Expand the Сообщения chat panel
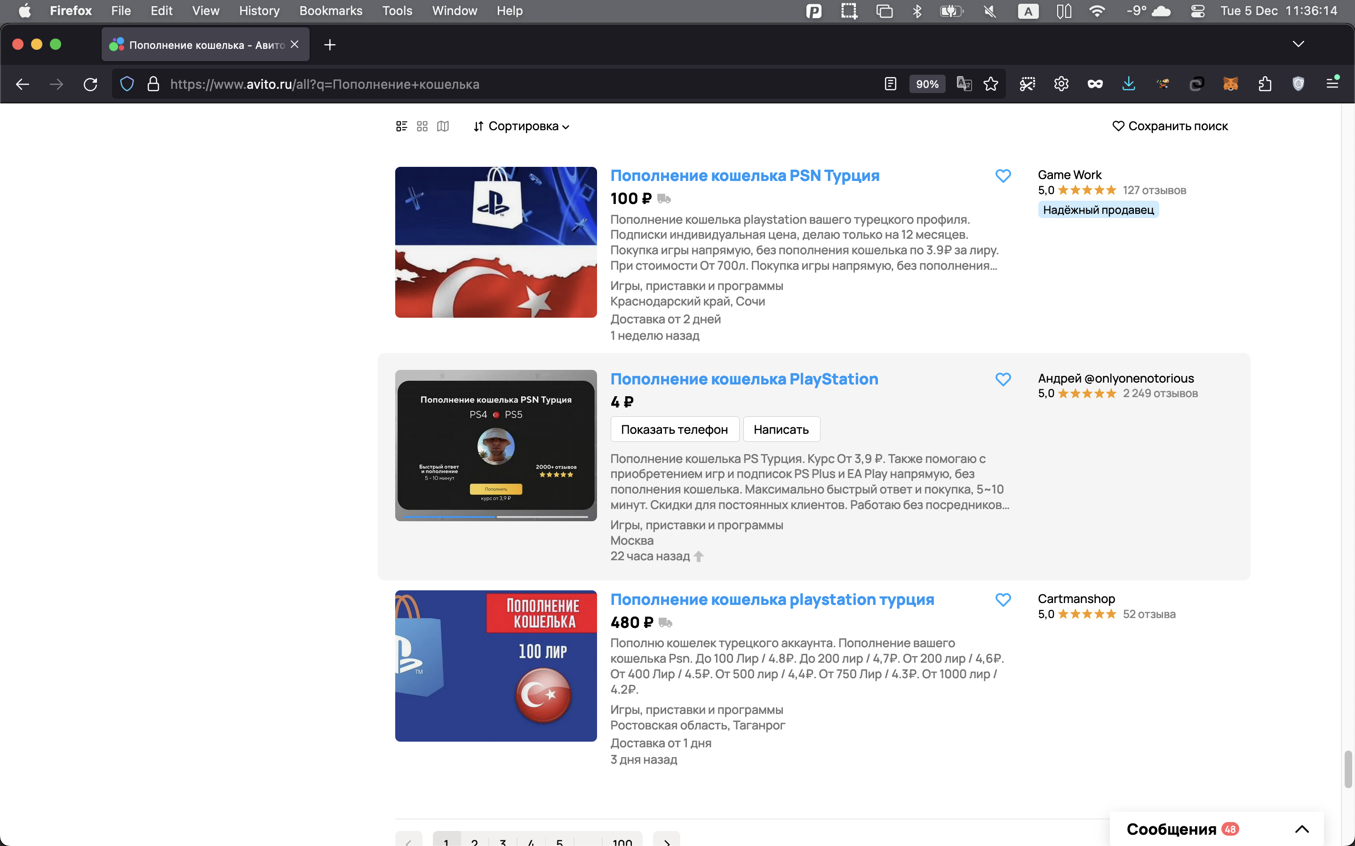The height and width of the screenshot is (846, 1355). (1302, 829)
